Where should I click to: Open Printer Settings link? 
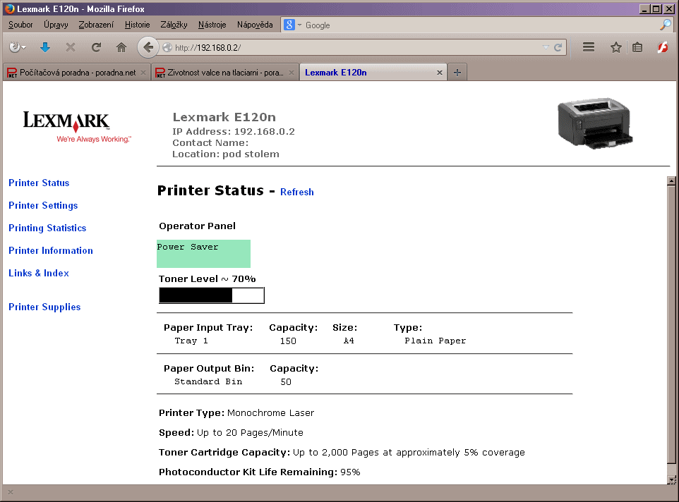coord(43,205)
